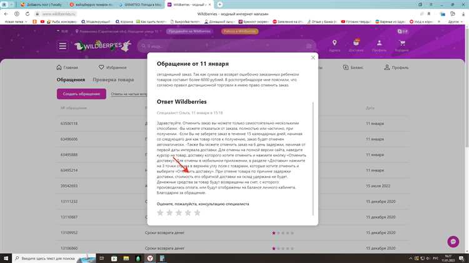Select request number 63500118

pos(69,124)
